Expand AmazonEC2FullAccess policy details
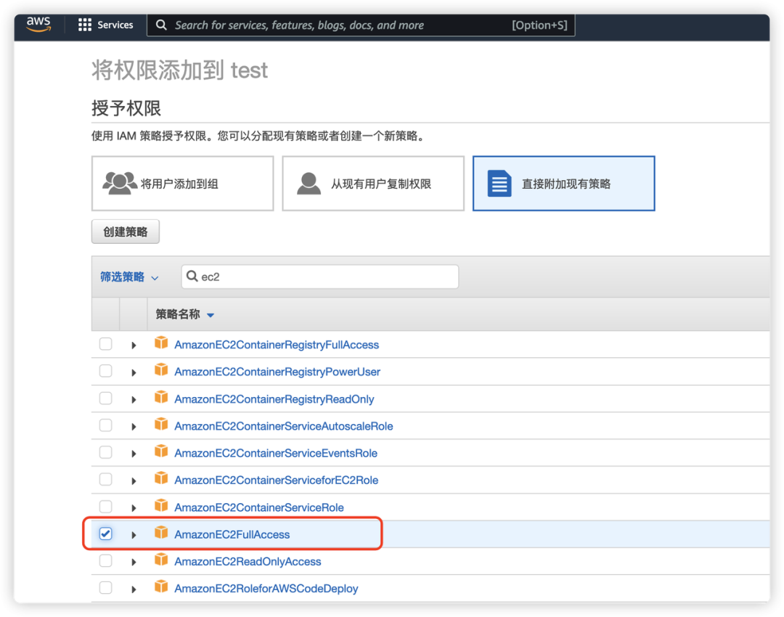Screen dimensions: 784x617 click(x=134, y=535)
